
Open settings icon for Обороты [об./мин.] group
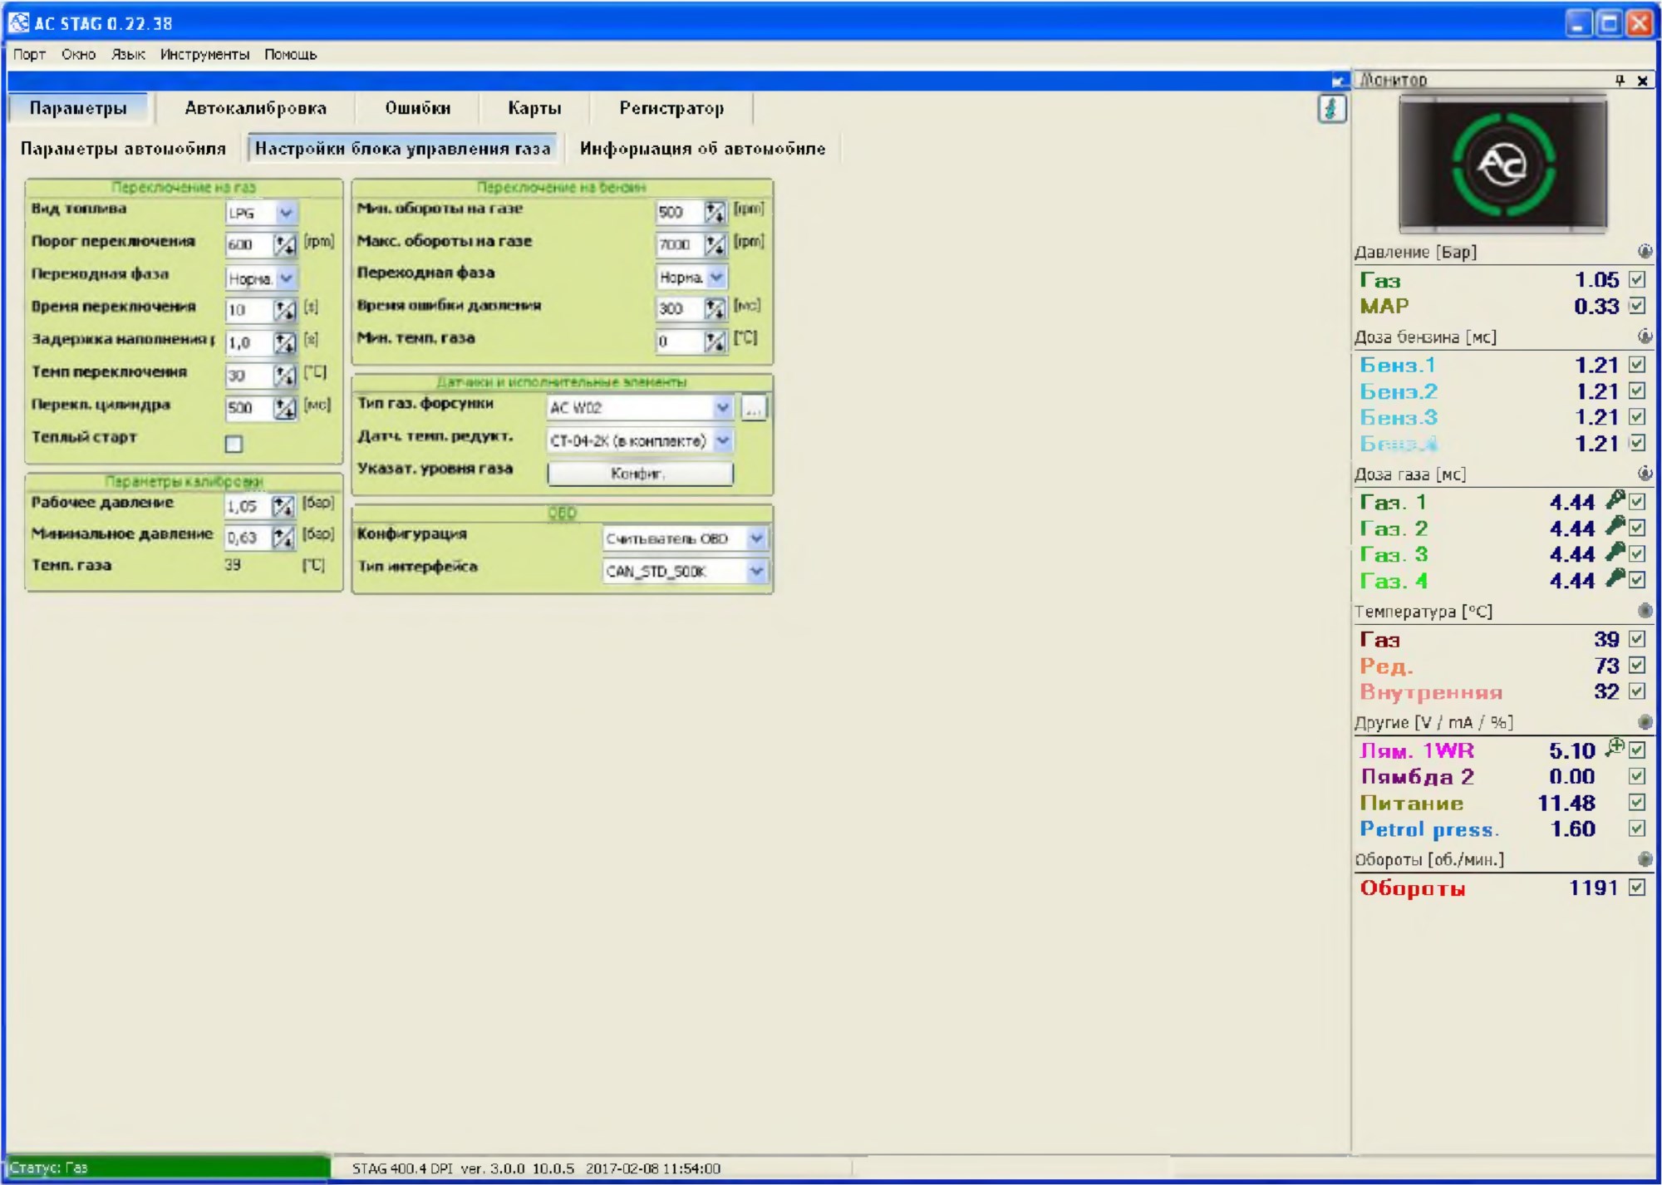pos(1645,858)
